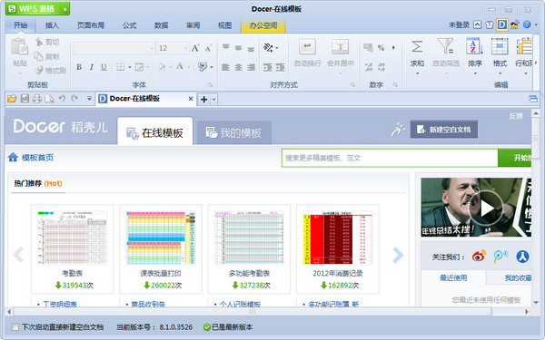This screenshot has width=545, height=340.
Task: Open the 开始 ribbon tab
Action: pyautogui.click(x=21, y=25)
